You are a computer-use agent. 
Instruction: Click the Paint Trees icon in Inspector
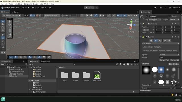160,41
